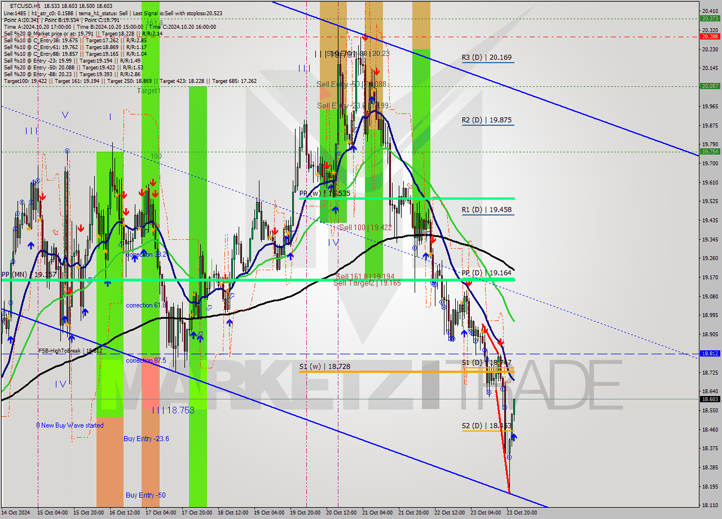Select the '| | | 18.753' wave label
Image resolution: width=722 pixels, height=519 pixels.
[x=173, y=410]
